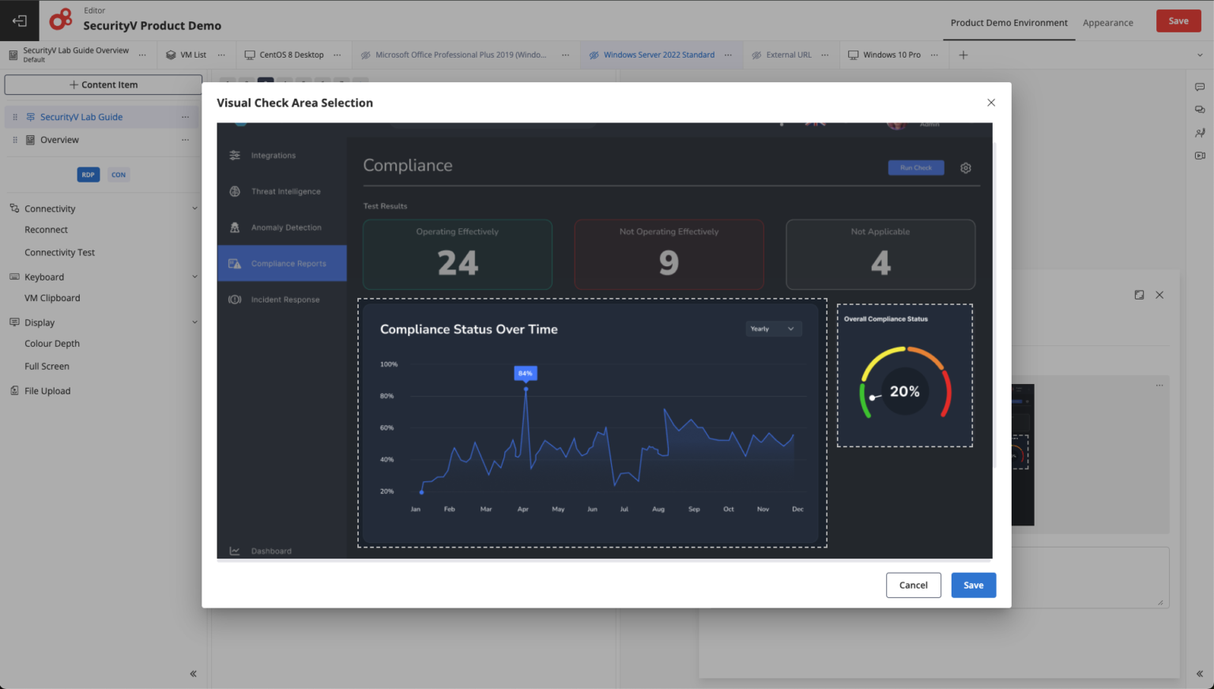Collapse the Display section
Image resolution: width=1214 pixels, height=689 pixels.
[x=194, y=322]
